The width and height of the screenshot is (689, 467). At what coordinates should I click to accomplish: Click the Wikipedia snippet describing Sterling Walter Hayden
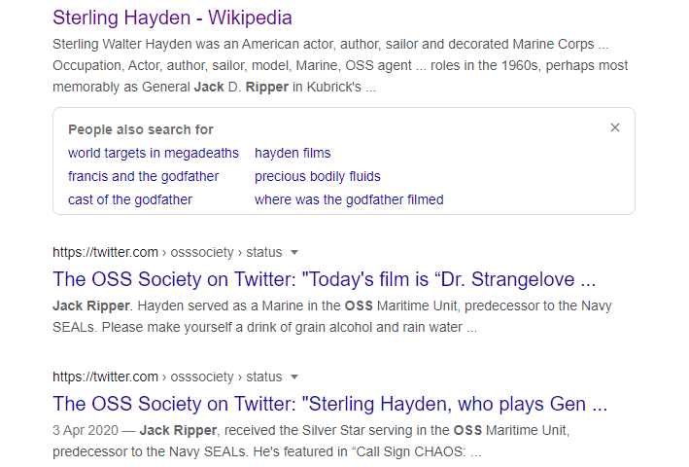coord(340,66)
